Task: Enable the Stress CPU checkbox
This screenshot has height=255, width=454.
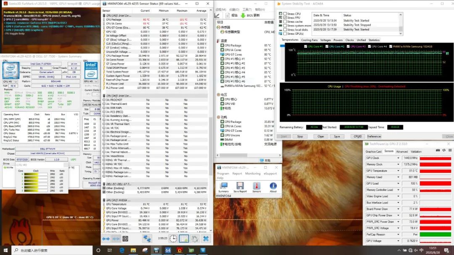Action: click(285, 14)
